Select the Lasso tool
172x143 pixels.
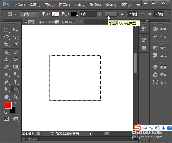pos(6,37)
